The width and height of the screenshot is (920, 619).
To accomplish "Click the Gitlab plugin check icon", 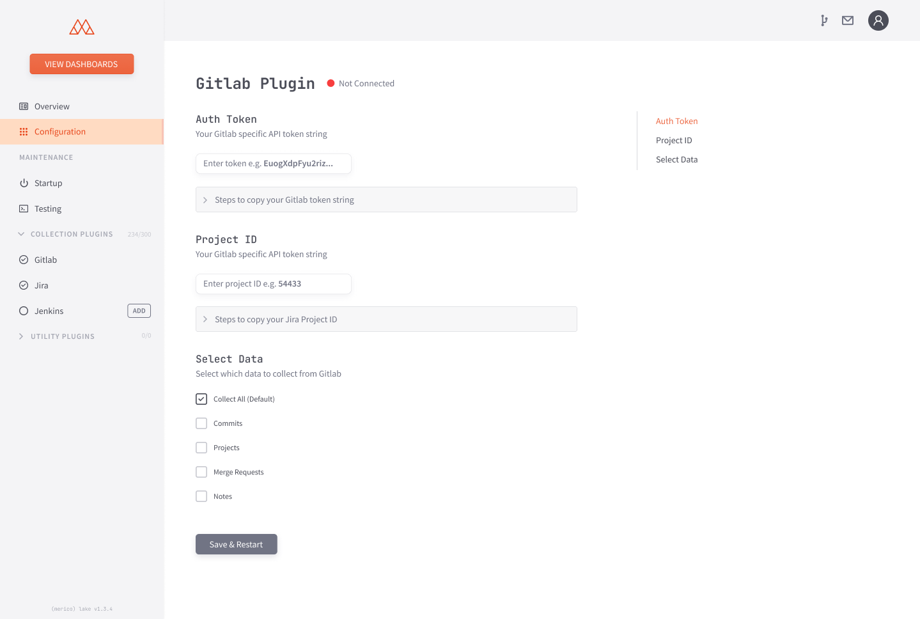I will click(23, 260).
